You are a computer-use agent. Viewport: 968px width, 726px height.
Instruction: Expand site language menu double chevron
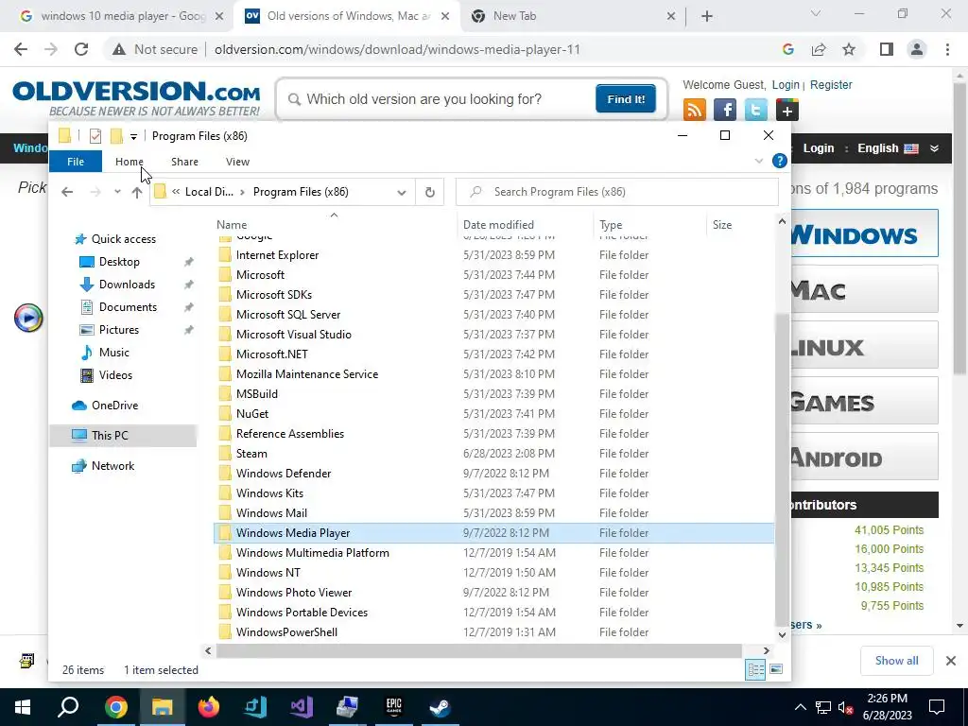[x=934, y=148]
